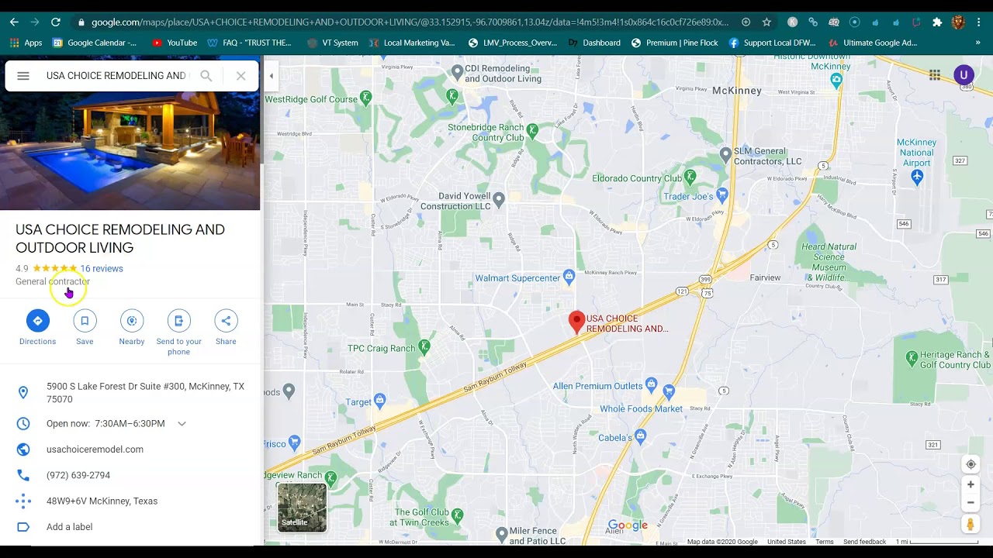This screenshot has height=558, width=993.
Task: Open the Google account avatar
Action: tap(964, 75)
